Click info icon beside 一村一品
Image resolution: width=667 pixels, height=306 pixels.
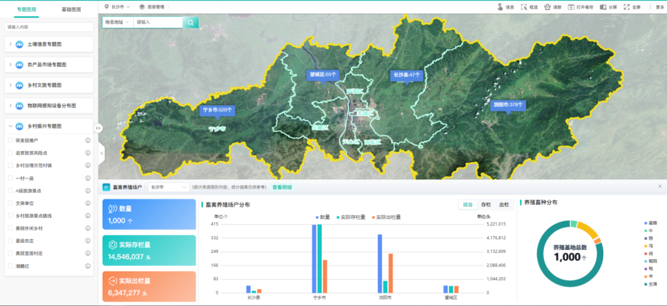88,178
